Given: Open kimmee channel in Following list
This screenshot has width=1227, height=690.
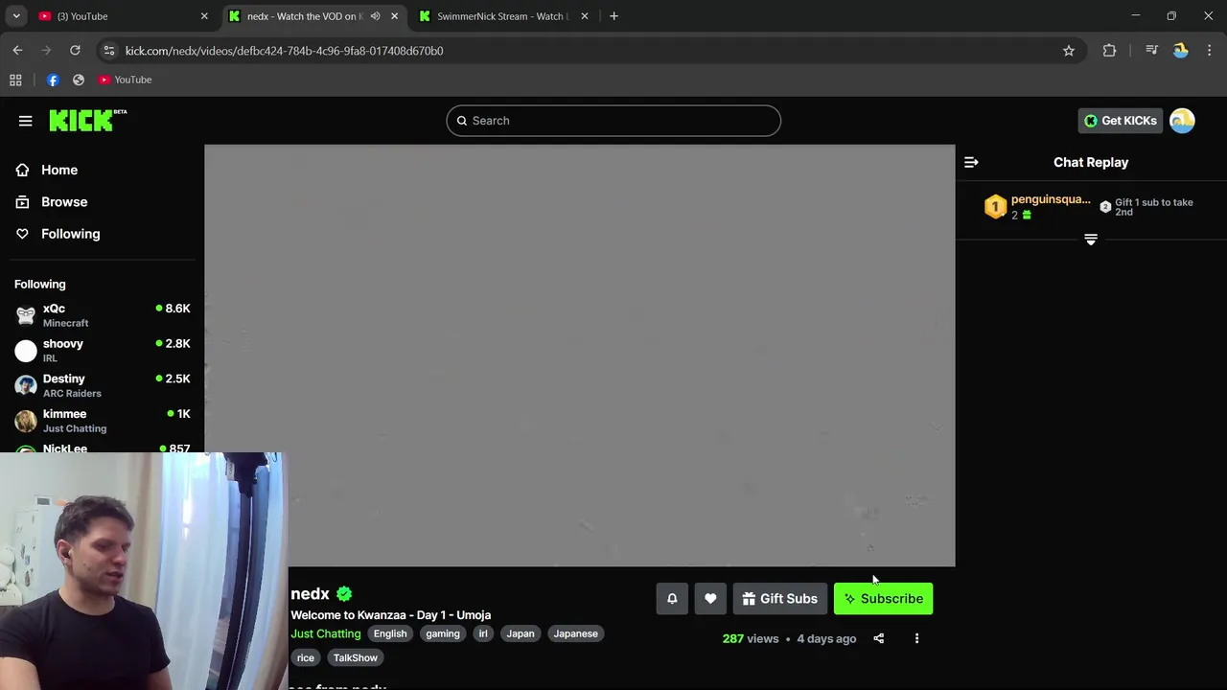Looking at the screenshot, I should coord(103,421).
